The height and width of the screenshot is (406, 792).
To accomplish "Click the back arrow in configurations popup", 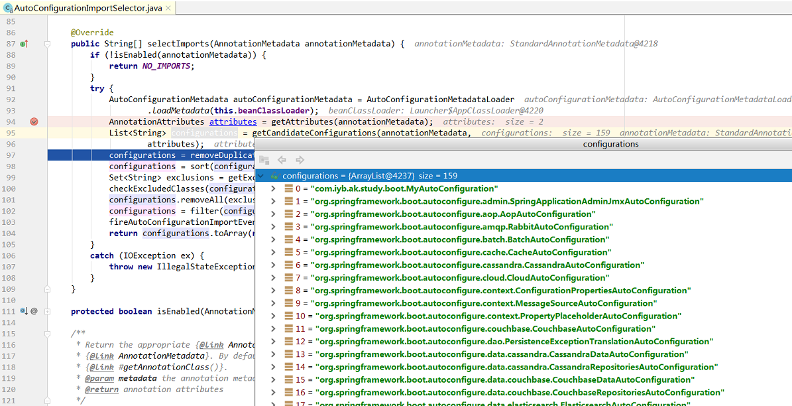I will tap(282, 160).
